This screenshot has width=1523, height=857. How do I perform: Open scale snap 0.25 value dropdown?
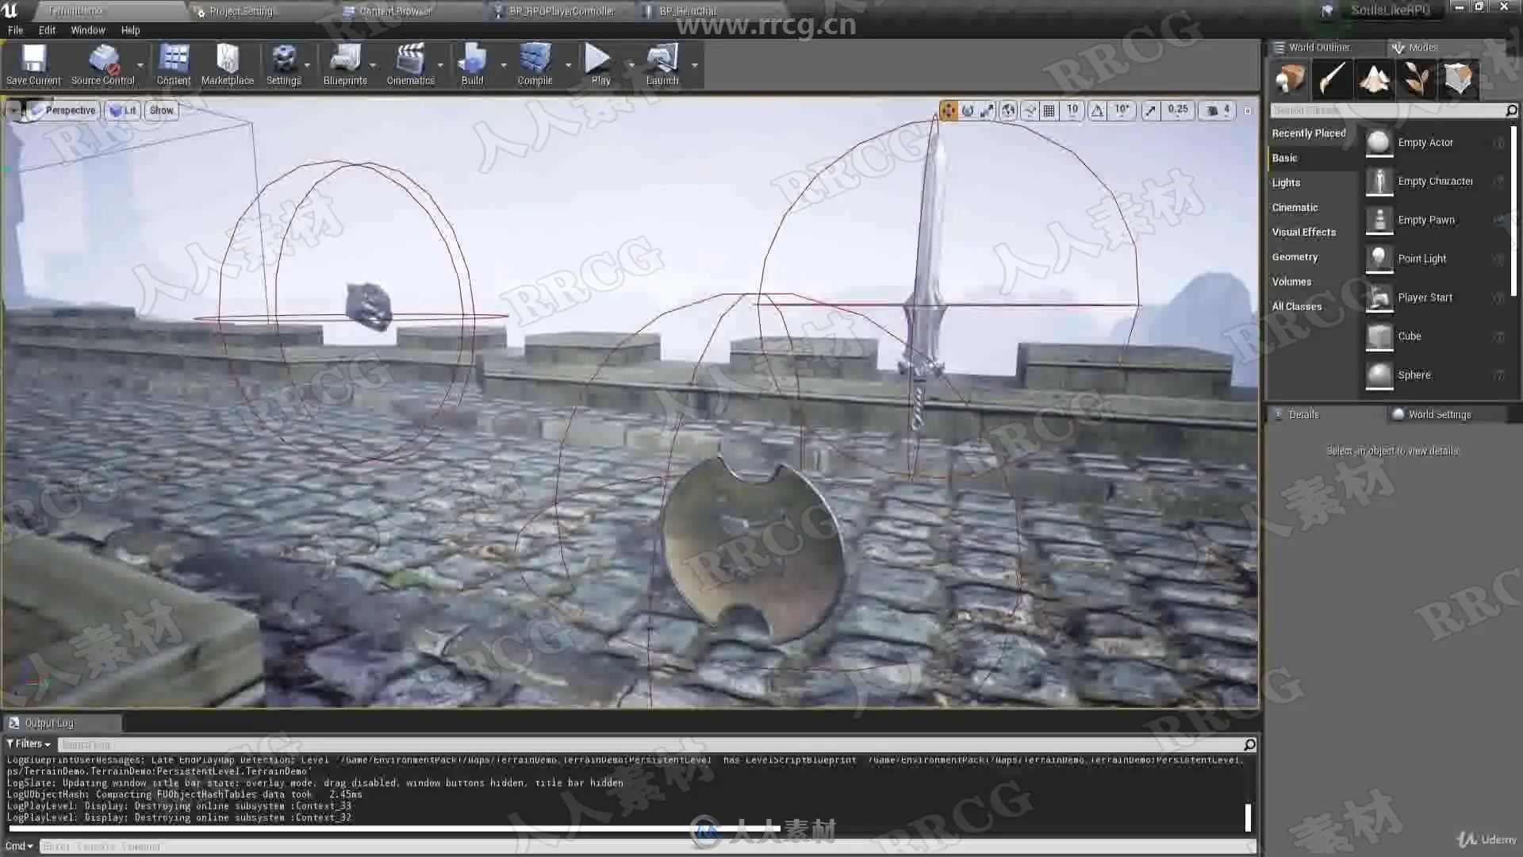pyautogui.click(x=1178, y=110)
